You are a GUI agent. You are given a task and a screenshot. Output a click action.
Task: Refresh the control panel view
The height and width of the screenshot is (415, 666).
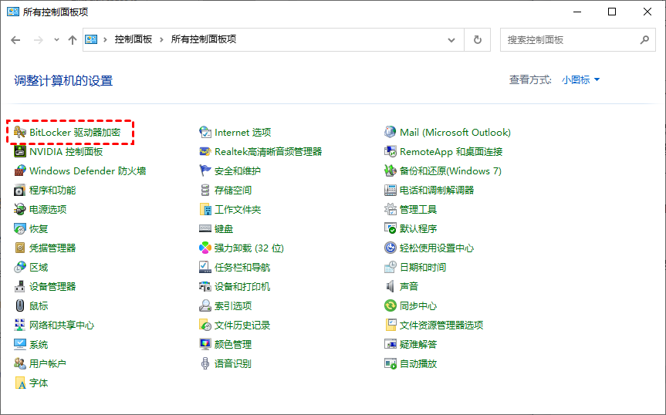pos(478,40)
